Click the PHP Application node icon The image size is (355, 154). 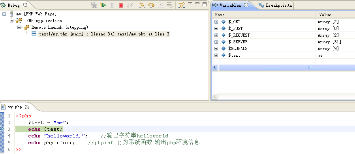(x=19, y=20)
